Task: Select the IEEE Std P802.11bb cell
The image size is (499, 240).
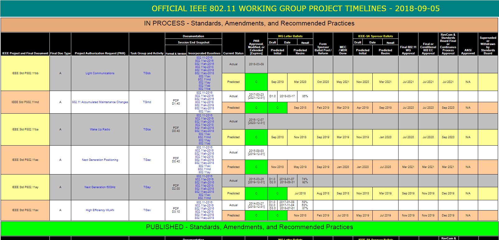Action: pos(25,73)
